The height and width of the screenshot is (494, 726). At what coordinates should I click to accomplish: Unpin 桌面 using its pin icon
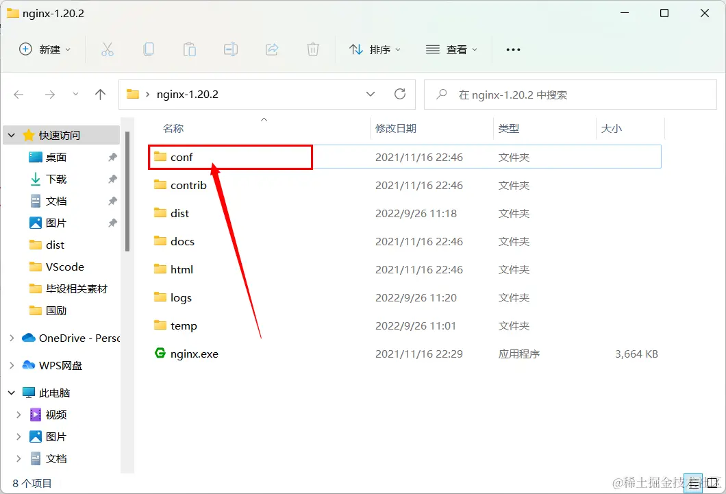(112, 158)
